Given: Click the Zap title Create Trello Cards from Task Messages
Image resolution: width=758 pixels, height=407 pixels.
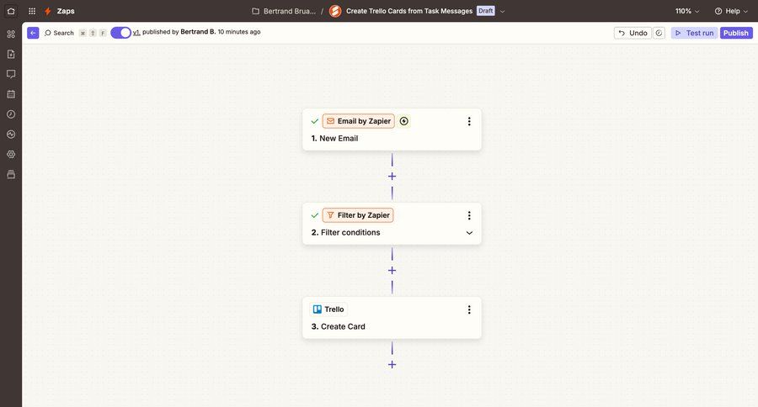Looking at the screenshot, I should coord(409,11).
